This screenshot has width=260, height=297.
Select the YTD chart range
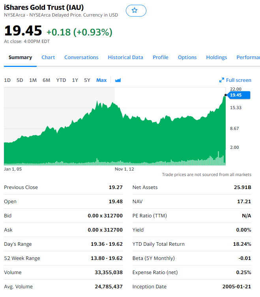pyautogui.click(x=61, y=80)
